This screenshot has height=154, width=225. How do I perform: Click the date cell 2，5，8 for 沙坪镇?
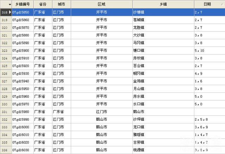pyautogui.click(x=210, y=120)
